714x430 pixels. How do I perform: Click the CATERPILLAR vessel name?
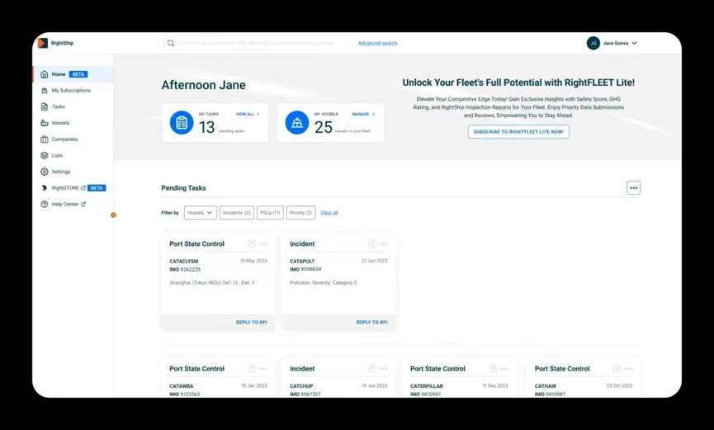[427, 386]
